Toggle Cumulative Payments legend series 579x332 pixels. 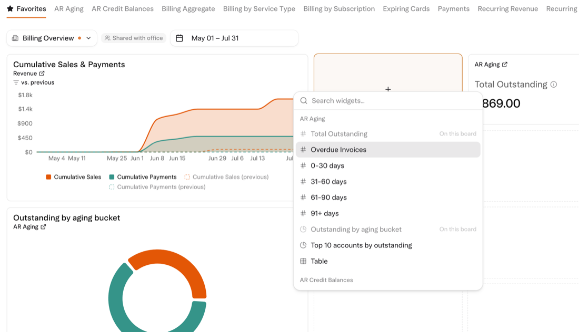click(x=143, y=177)
